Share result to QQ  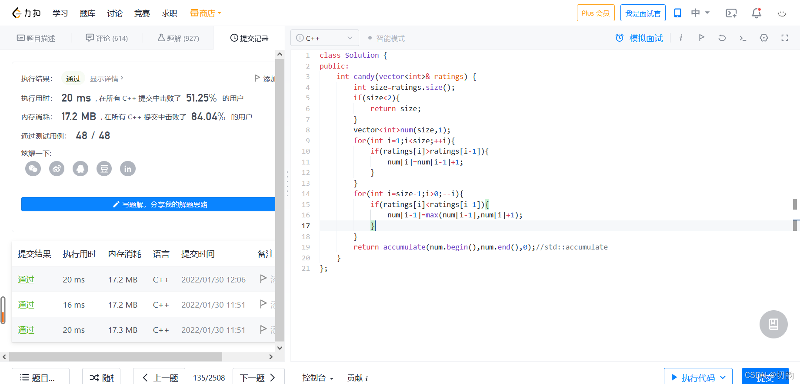tap(80, 168)
